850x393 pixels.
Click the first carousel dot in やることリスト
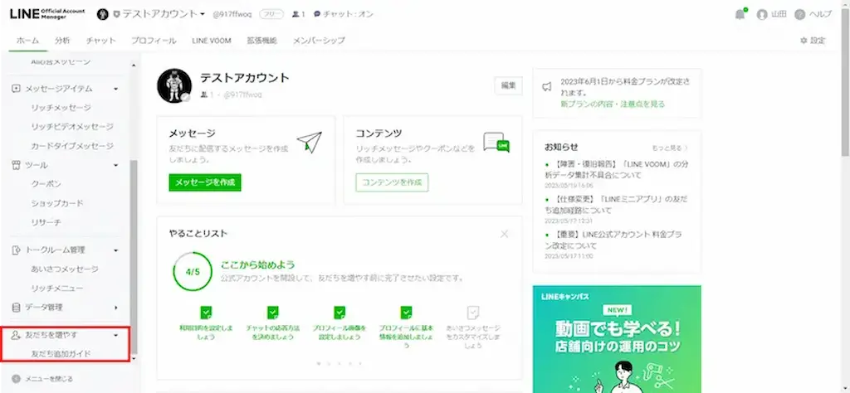click(x=318, y=363)
